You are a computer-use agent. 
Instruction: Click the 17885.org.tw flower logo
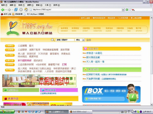pos(13,28)
